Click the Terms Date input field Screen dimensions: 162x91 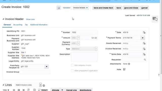point(132,54)
